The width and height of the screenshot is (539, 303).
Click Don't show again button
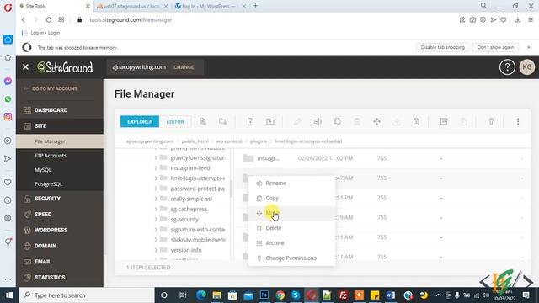coord(495,47)
